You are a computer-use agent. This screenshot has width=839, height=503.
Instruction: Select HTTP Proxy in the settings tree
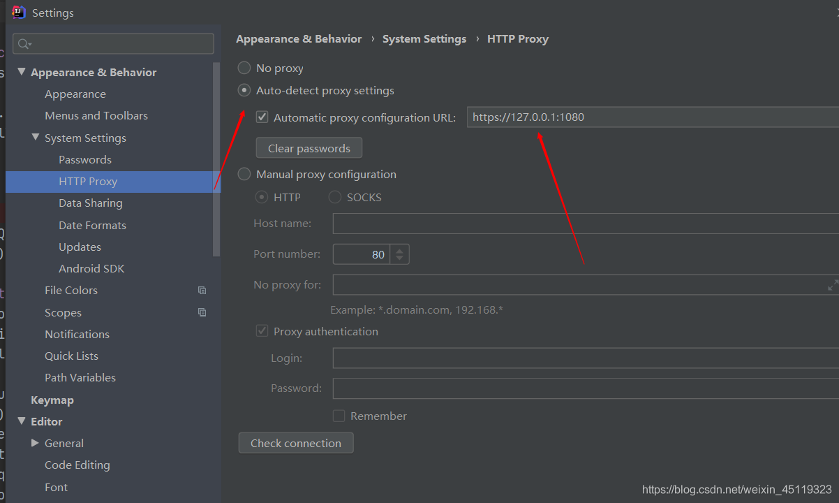[88, 182]
